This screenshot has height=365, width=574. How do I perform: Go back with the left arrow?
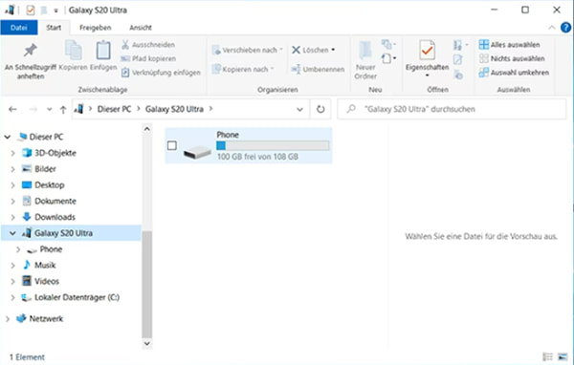pos(12,109)
